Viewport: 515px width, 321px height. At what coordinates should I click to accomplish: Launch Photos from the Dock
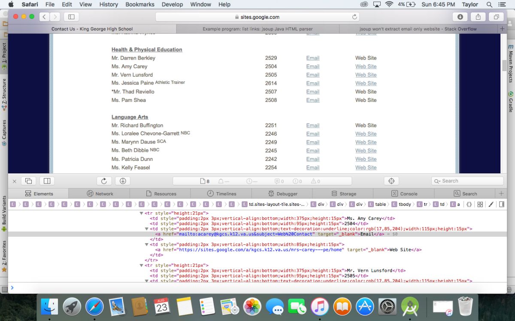pos(252,306)
